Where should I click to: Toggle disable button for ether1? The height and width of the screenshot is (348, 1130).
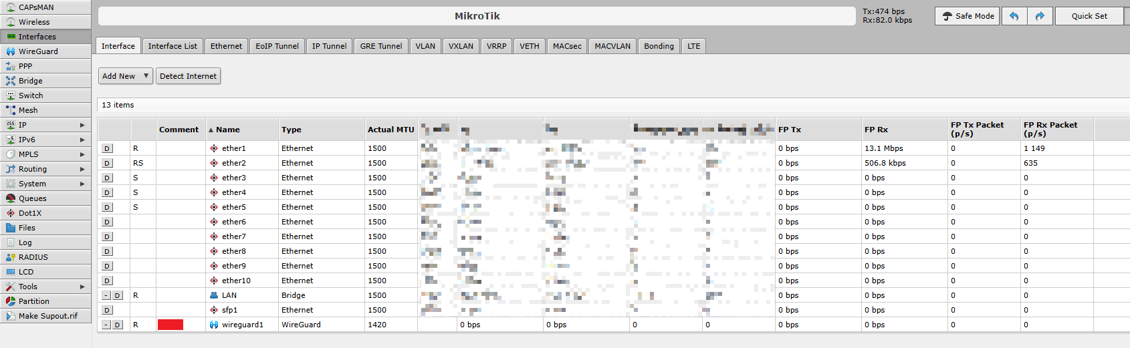[107, 148]
